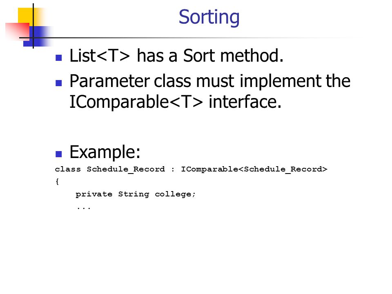
Task: Click the 'Sorting' slide title
Action: (x=209, y=17)
